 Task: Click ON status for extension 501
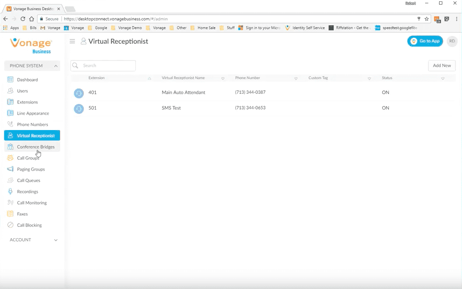point(385,108)
